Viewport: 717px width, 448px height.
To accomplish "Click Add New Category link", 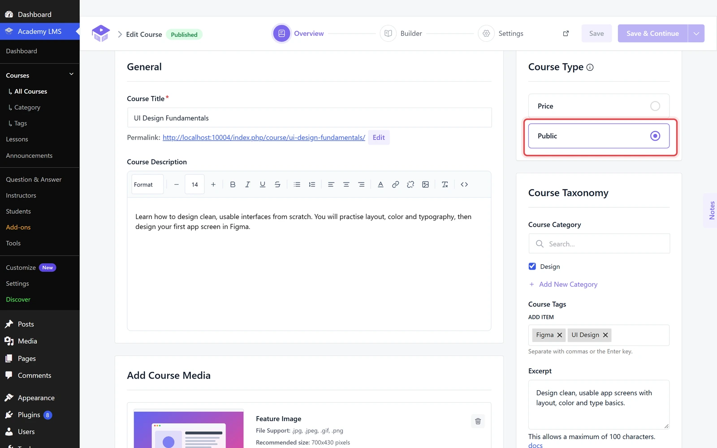I will (563, 284).
